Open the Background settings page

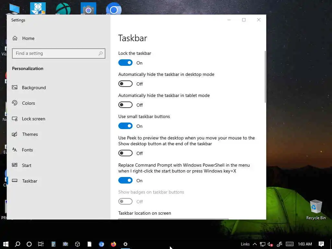(29, 88)
